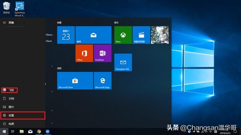241x135 pixels.
Task: Open Task View from the taskbar
Action: click(x=13, y=132)
